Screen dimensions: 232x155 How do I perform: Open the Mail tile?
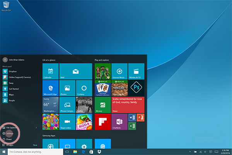(x=76, y=71)
